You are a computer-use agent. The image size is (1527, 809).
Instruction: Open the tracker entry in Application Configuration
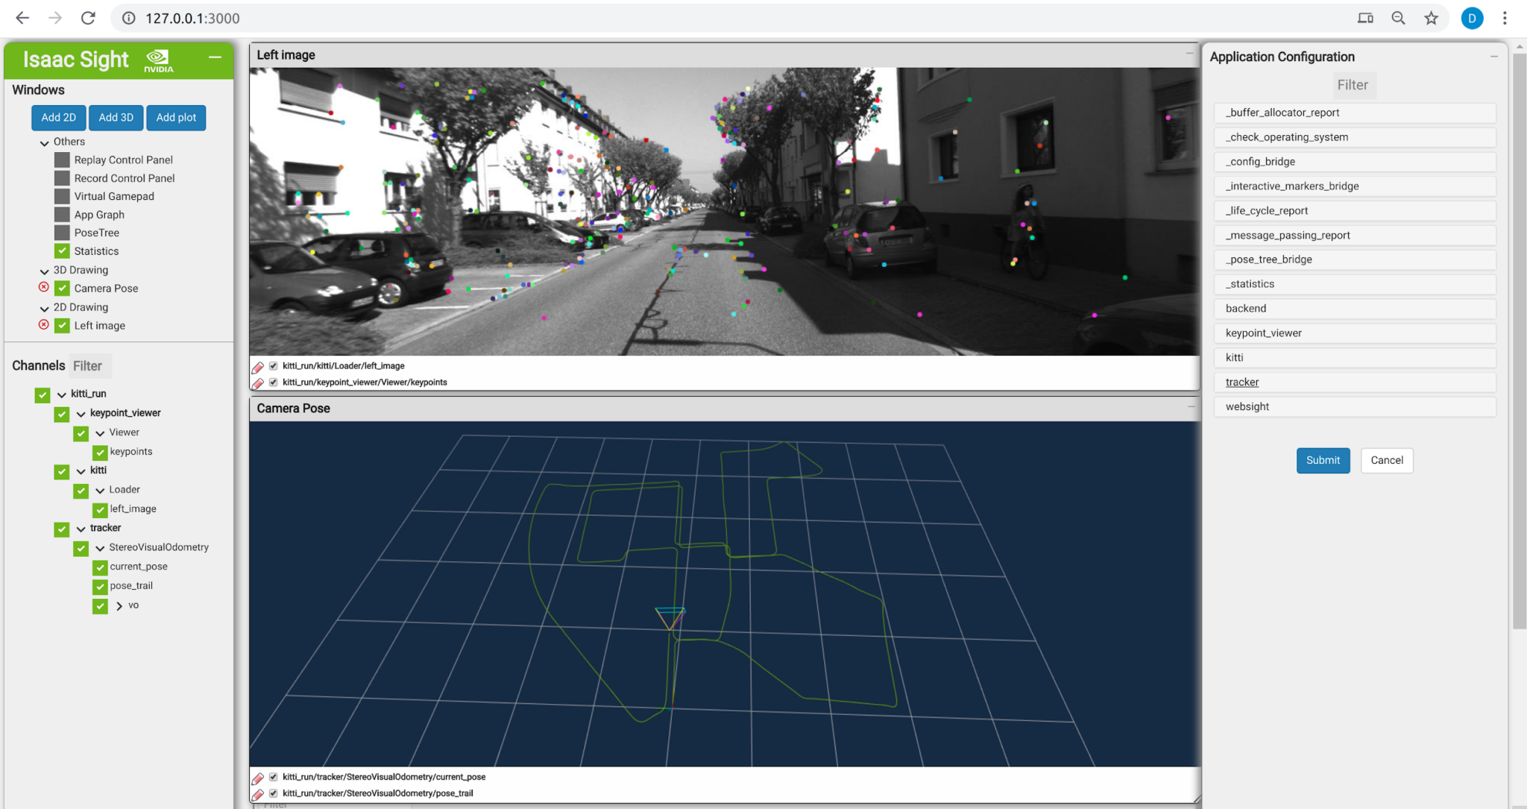[1355, 382]
